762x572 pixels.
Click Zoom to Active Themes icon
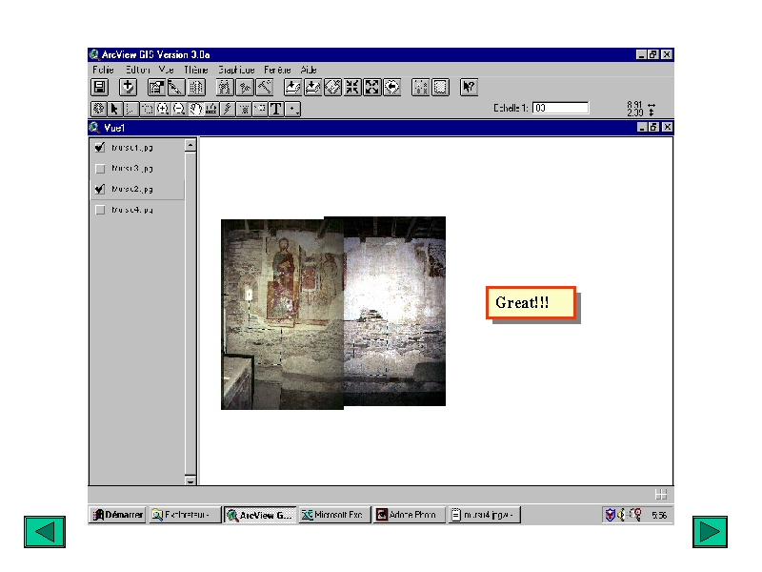(x=312, y=87)
